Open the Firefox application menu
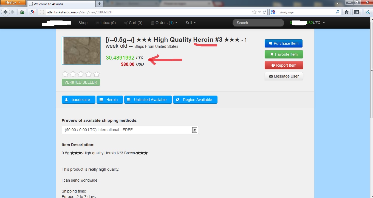This screenshot has height=198, width=373. point(13,3)
